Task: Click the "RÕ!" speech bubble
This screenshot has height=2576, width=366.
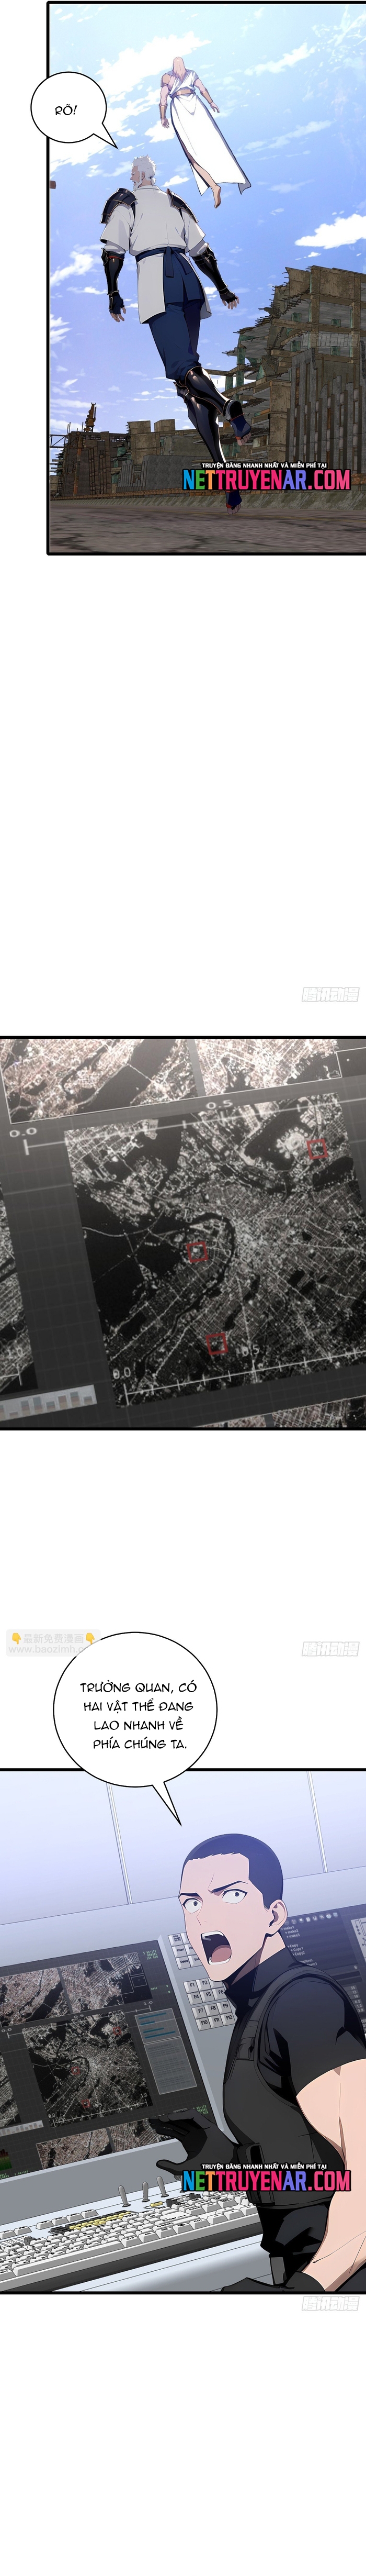Action: click(66, 111)
